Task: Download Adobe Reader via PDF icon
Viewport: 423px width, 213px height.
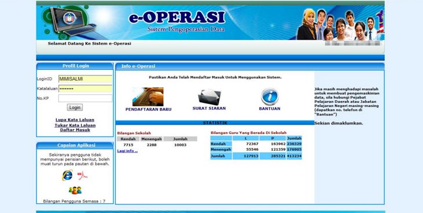Action: pos(82,175)
